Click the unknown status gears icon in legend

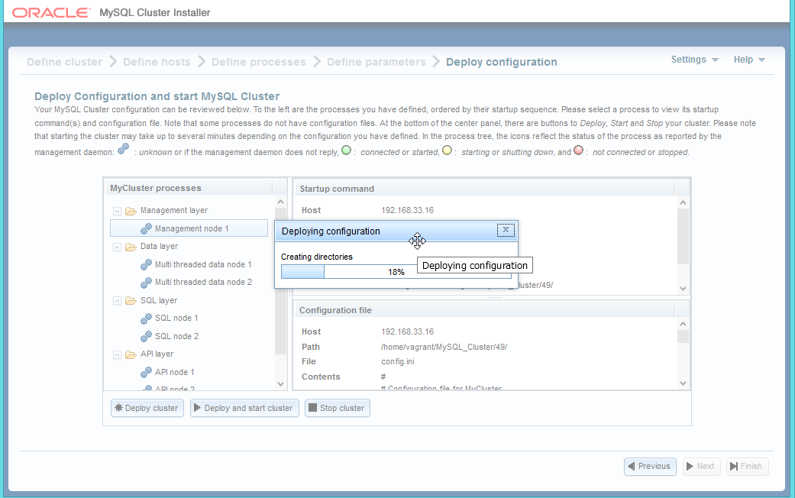pos(123,149)
